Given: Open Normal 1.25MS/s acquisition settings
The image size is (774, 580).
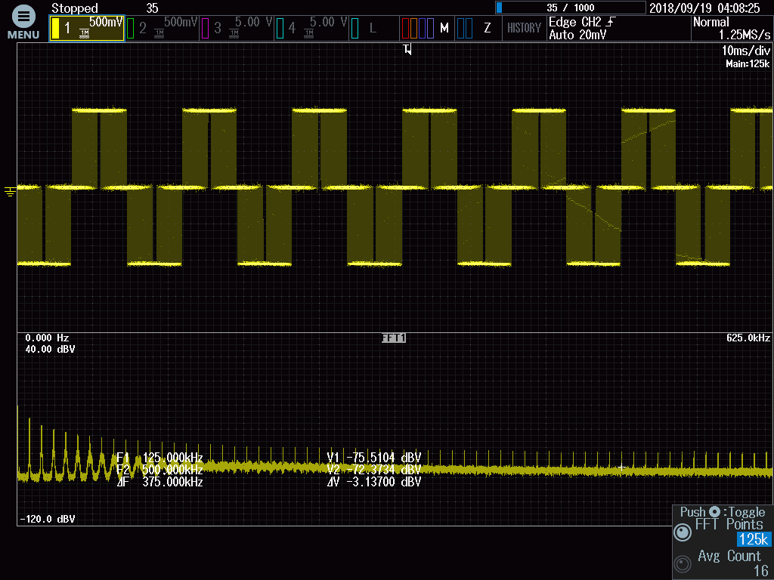Looking at the screenshot, I should pyautogui.click(x=732, y=29).
